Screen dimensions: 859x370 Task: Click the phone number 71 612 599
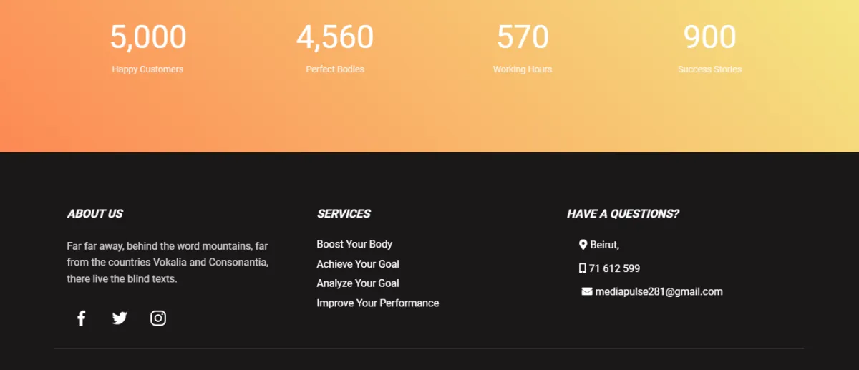pyautogui.click(x=614, y=268)
